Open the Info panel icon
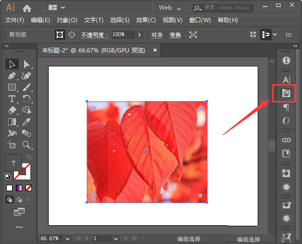 click(x=286, y=61)
